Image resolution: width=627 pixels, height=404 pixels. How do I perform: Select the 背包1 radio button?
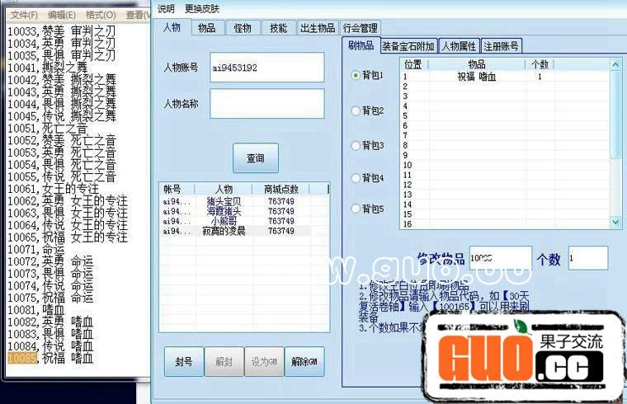(x=356, y=75)
